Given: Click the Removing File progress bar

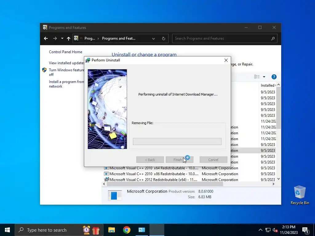Looking at the screenshot, I should click(177, 141).
